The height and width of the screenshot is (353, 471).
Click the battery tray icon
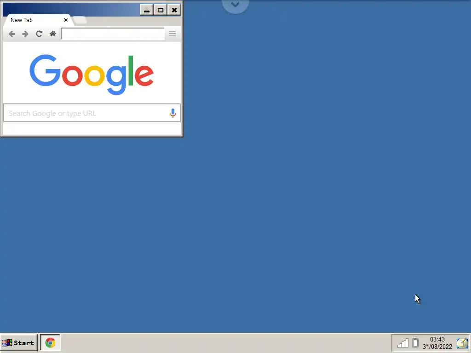pos(415,342)
